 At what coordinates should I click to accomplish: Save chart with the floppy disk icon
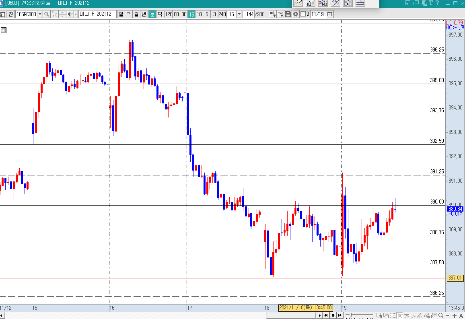[x=288, y=14]
